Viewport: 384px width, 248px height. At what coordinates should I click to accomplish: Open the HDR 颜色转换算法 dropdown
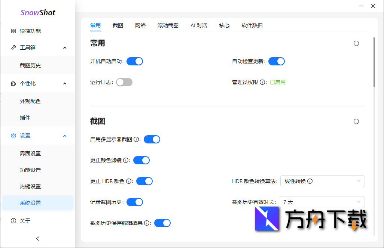323,181
